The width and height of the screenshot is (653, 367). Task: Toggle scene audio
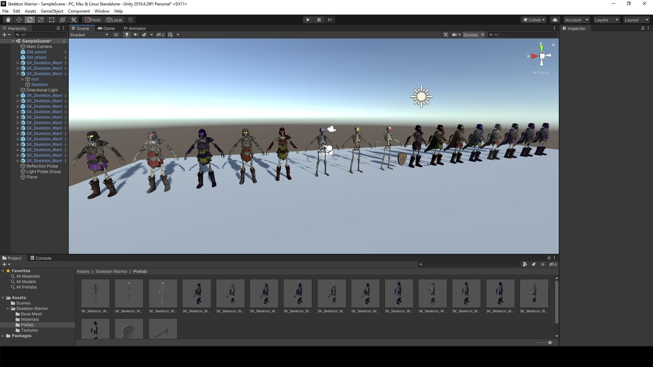pos(135,35)
